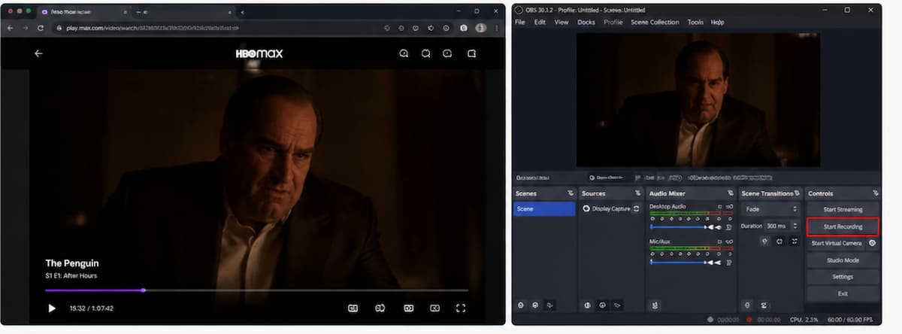
Task: Pop out the Sources dock
Action: [637, 193]
